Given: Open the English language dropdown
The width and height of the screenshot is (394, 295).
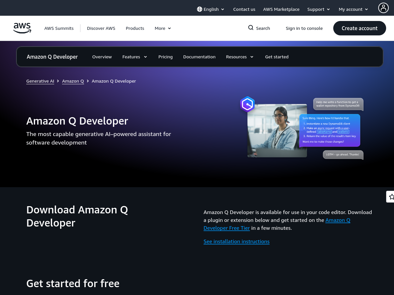Looking at the screenshot, I should 211,9.
